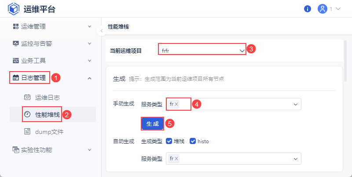This screenshot has height=177, width=352.
Task: Click the blue info icon in header
Action: click(308, 9)
